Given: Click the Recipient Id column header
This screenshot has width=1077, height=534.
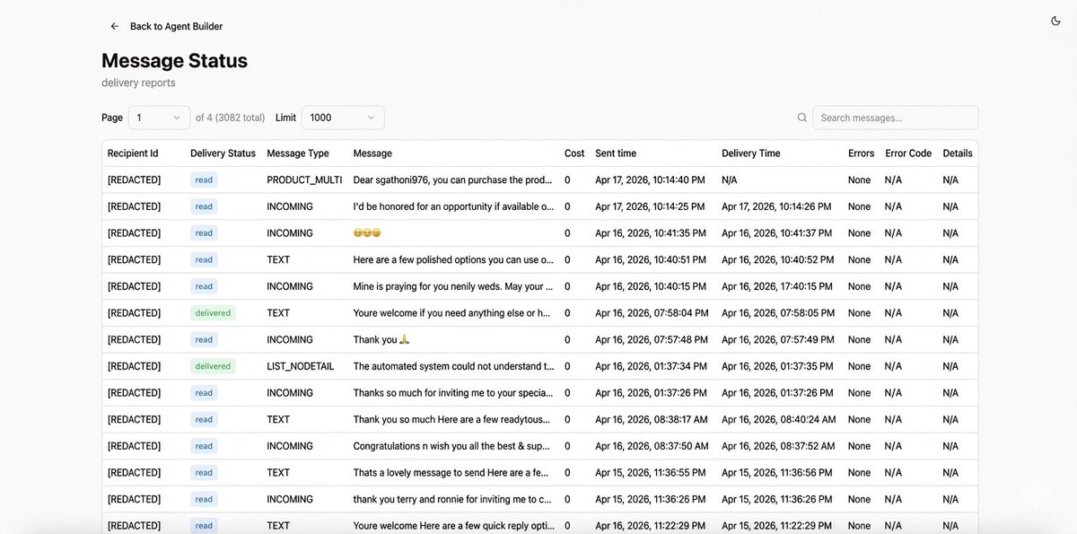Looking at the screenshot, I should point(133,153).
